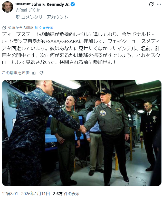Click the blue verified checkmark badge
This screenshot has width=164, height=197.
[73, 4]
